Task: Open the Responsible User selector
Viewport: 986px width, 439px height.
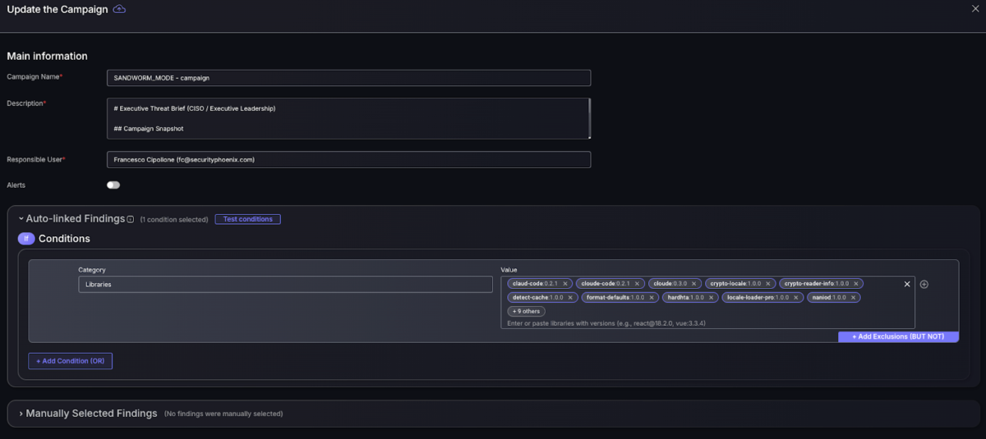Action: (348, 159)
